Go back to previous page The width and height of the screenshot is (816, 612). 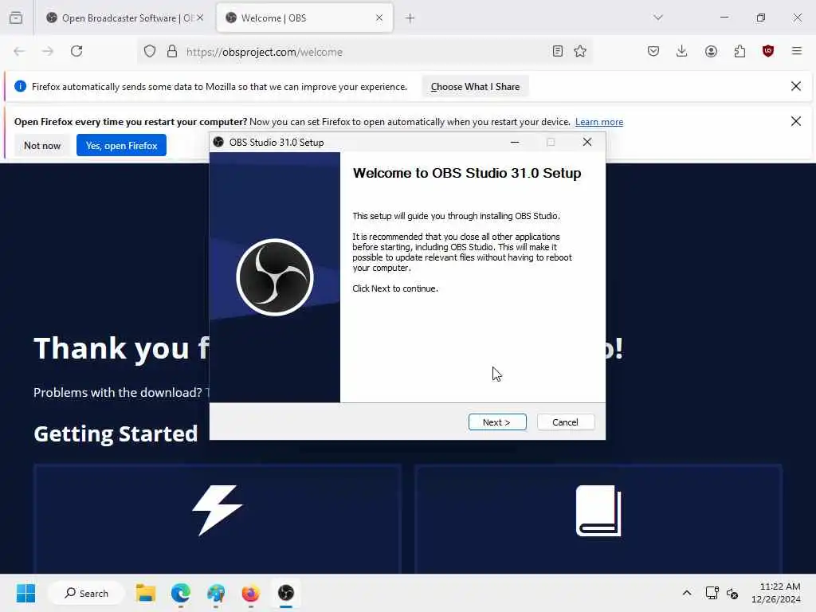[x=19, y=51]
